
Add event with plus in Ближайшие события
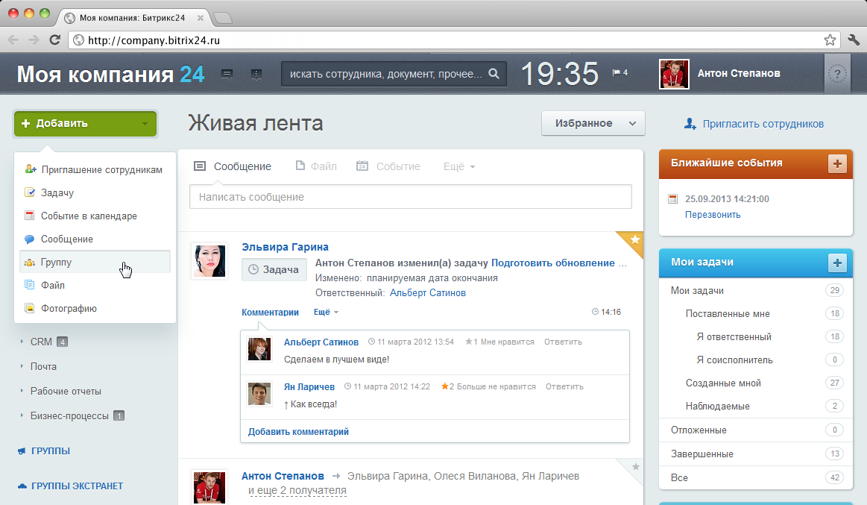pos(837,163)
